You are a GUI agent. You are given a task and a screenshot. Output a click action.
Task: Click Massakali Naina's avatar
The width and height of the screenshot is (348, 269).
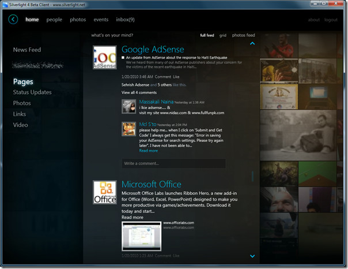[x=129, y=106]
